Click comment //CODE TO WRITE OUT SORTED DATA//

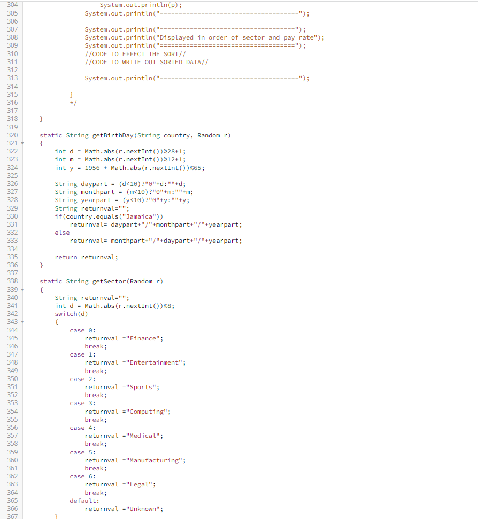pyautogui.click(x=147, y=62)
